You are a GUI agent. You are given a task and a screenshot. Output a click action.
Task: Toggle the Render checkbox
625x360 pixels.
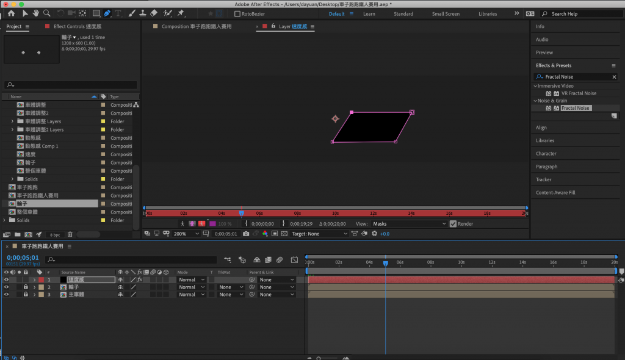pos(453,224)
